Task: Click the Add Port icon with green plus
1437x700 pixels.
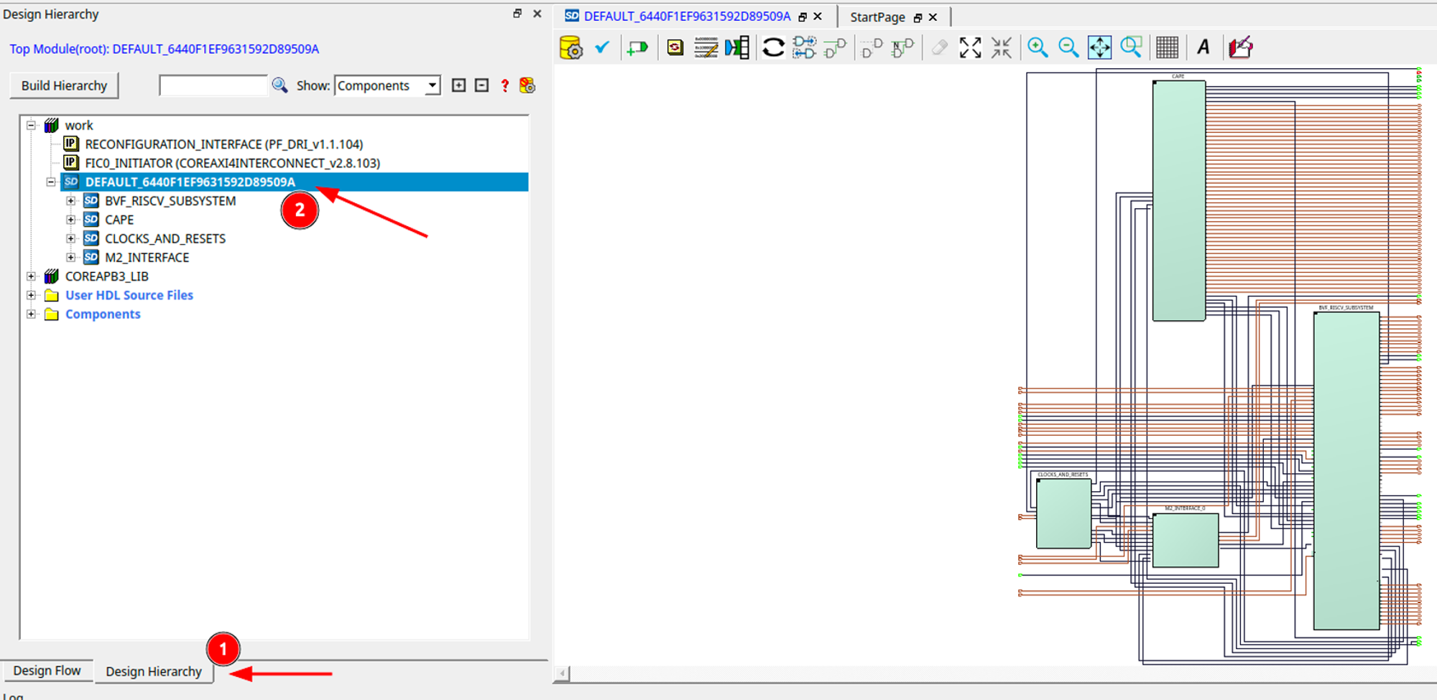Action: click(x=637, y=48)
